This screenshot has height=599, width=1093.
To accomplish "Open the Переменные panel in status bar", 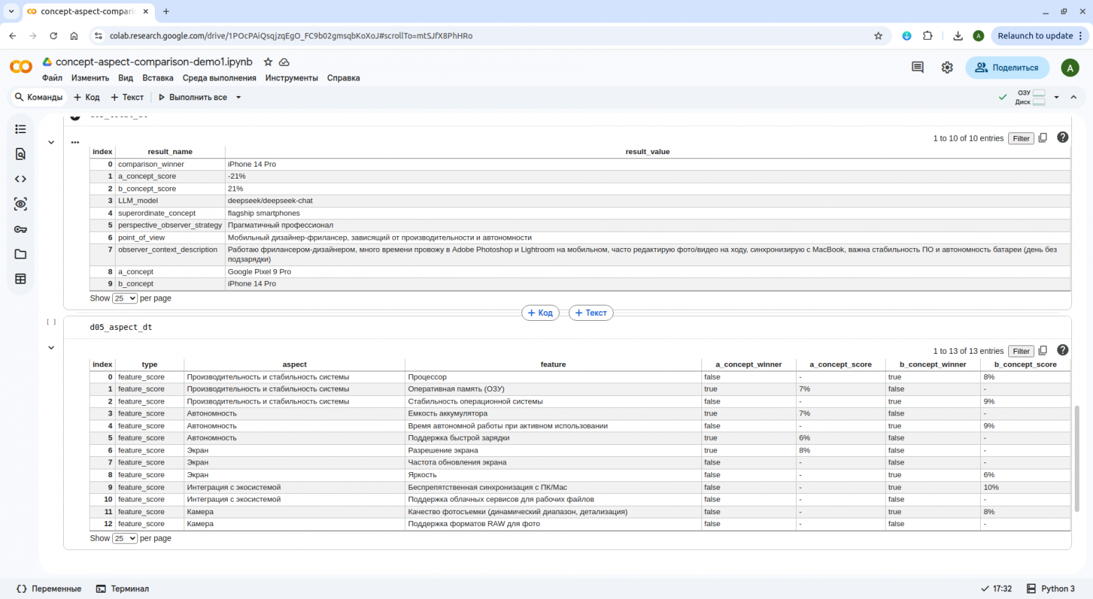I will click(48, 588).
